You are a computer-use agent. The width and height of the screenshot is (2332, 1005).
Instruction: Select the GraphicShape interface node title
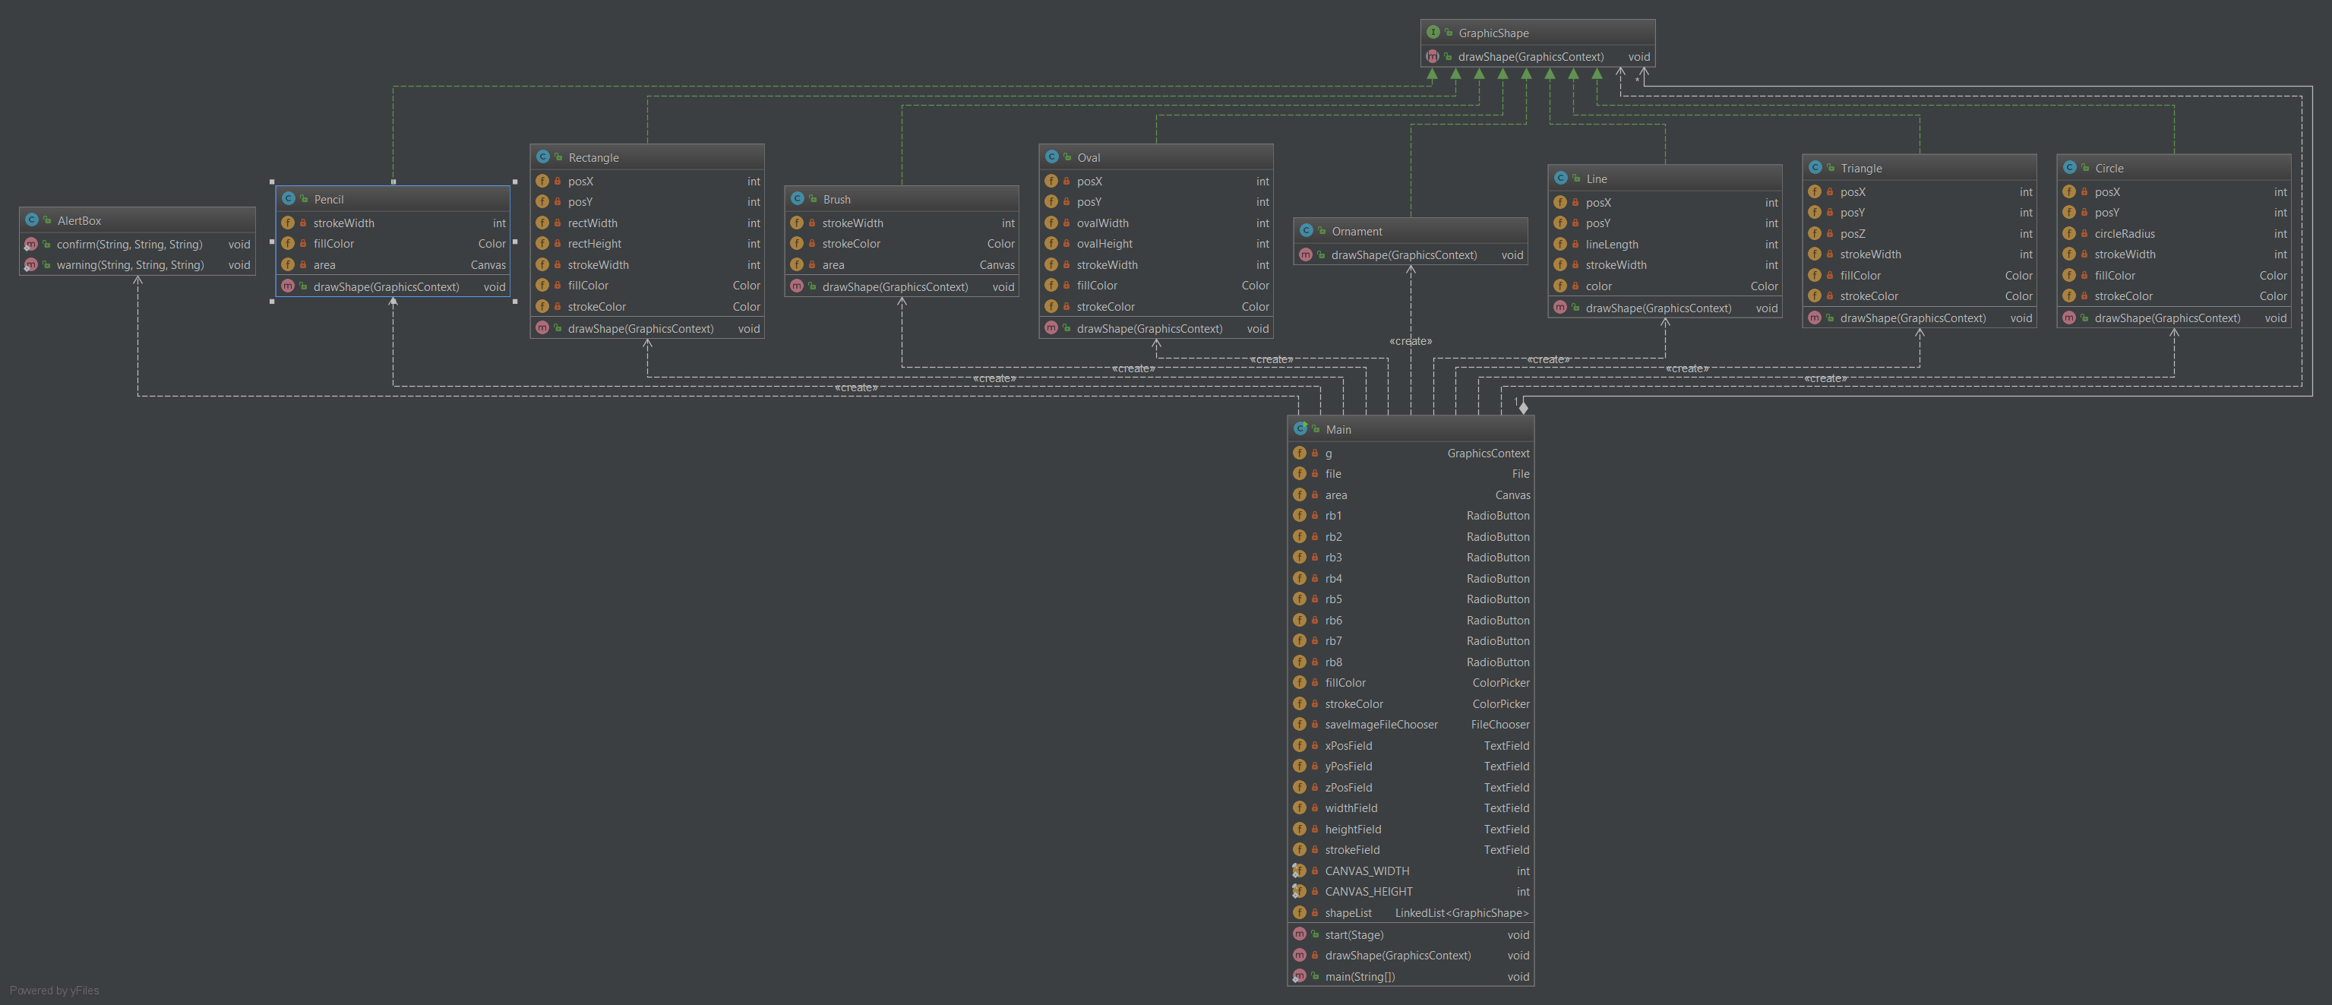pos(1493,33)
